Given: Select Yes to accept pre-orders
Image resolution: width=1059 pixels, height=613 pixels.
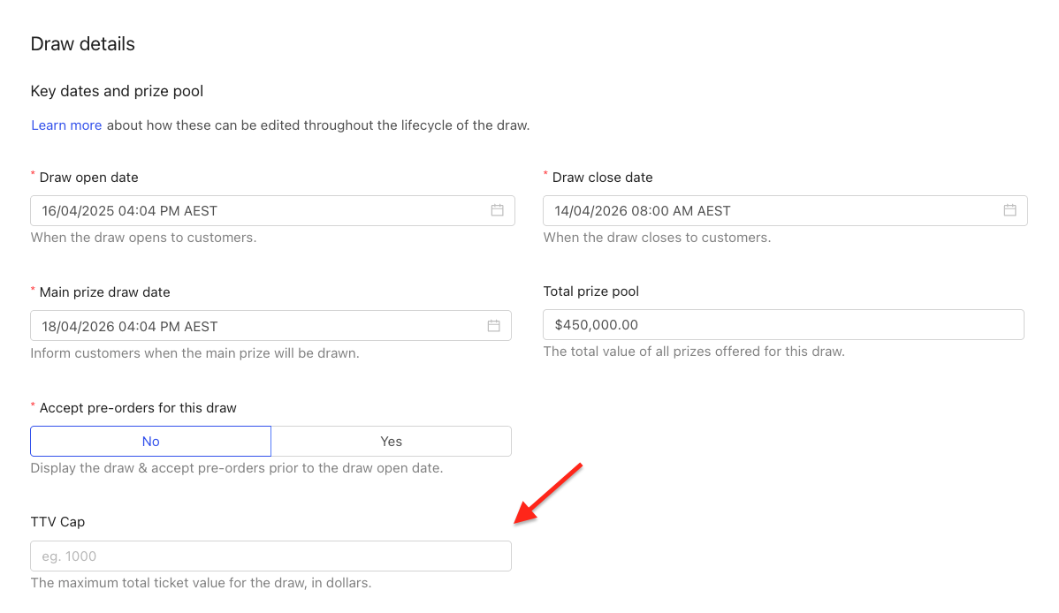Looking at the screenshot, I should 391,442.
